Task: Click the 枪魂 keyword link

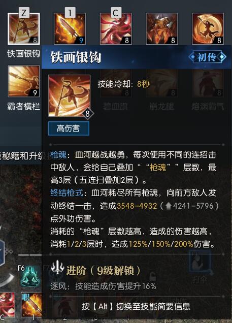Action: point(58,155)
